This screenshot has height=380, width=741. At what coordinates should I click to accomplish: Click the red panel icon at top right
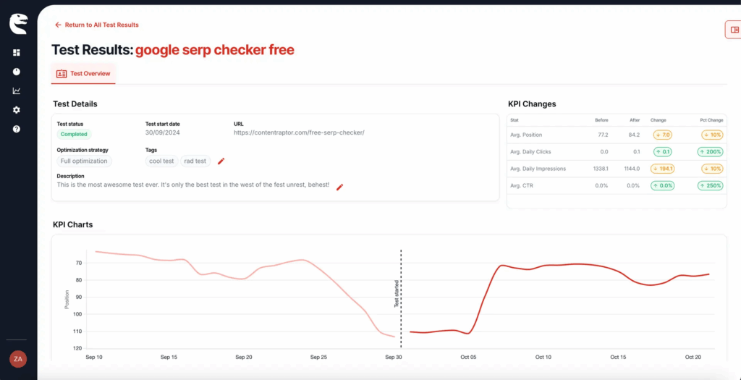[734, 30]
